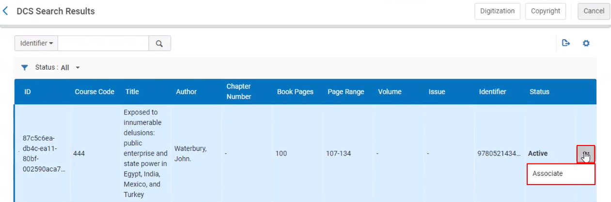Click the Book Pages column header
The height and width of the screenshot is (202, 611).
(x=295, y=91)
